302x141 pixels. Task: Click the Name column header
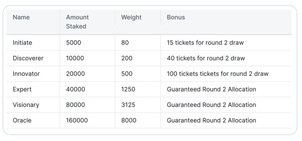[21, 17]
